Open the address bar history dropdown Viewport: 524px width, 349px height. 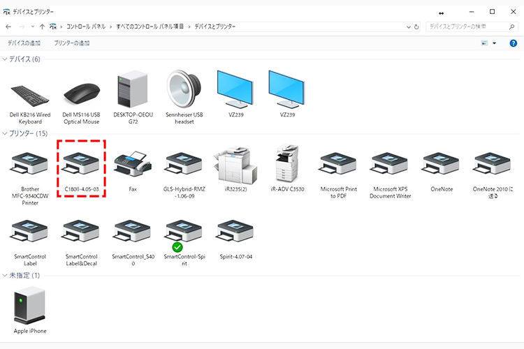(x=409, y=27)
